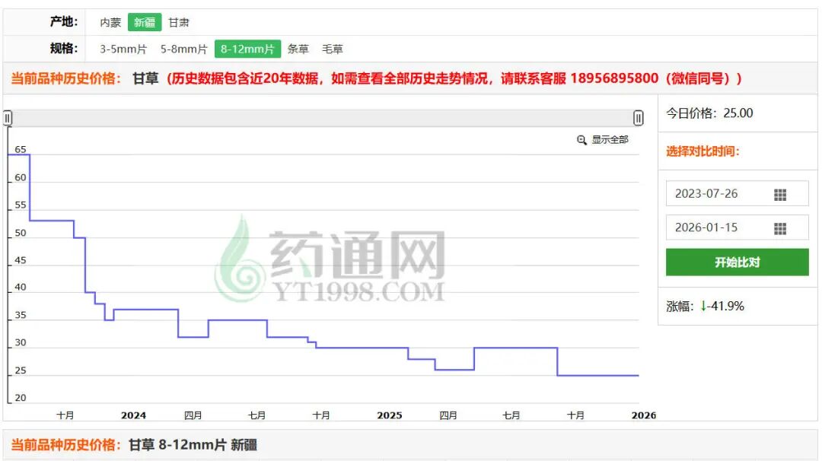Click the 2026 x-axis label

coord(643,415)
